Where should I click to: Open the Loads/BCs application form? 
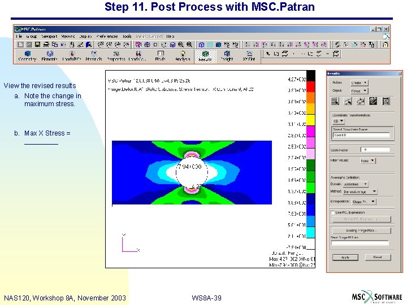[x=72, y=56]
